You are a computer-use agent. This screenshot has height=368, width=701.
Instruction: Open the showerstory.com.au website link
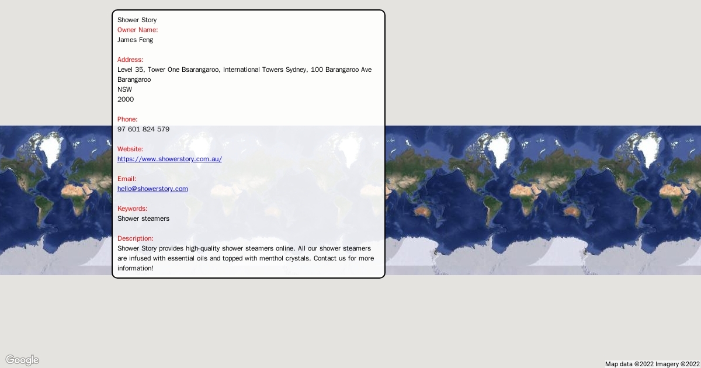coord(169,159)
